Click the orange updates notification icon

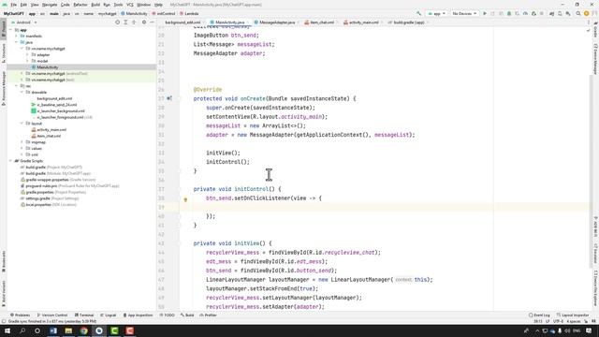587,14
